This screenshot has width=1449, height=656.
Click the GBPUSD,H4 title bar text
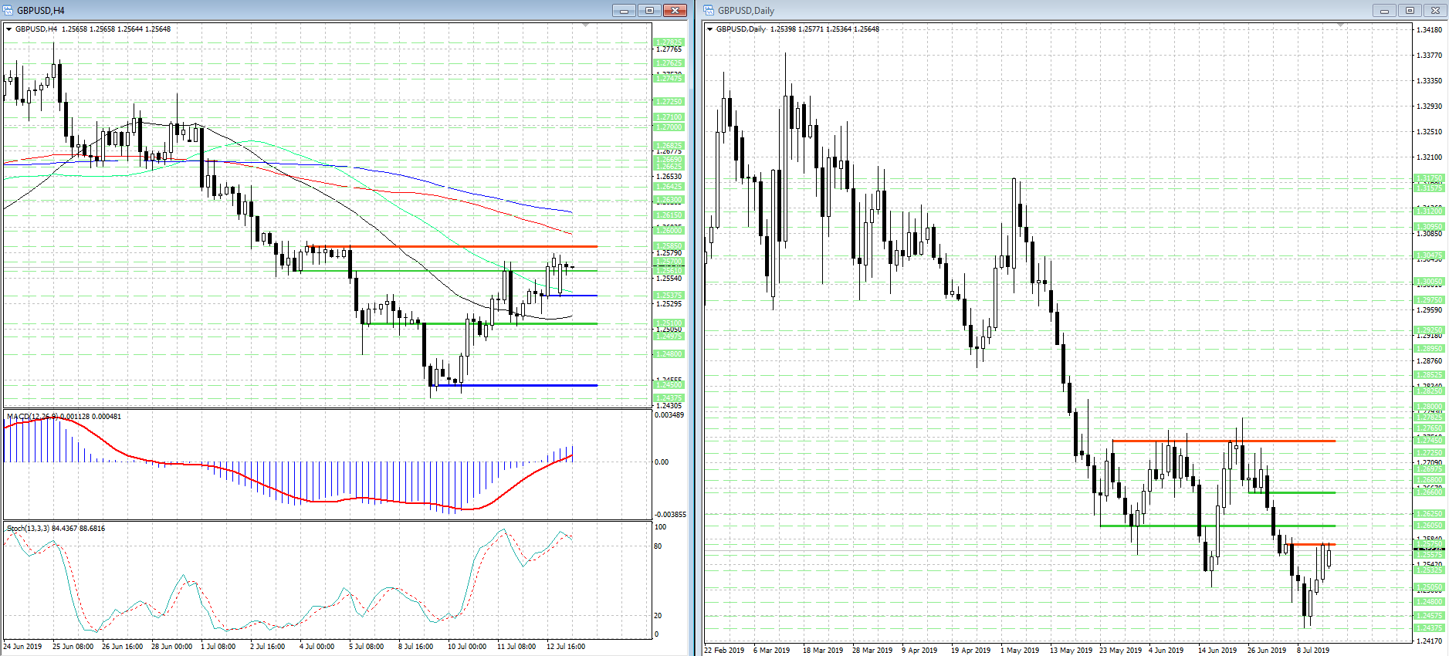41,11
